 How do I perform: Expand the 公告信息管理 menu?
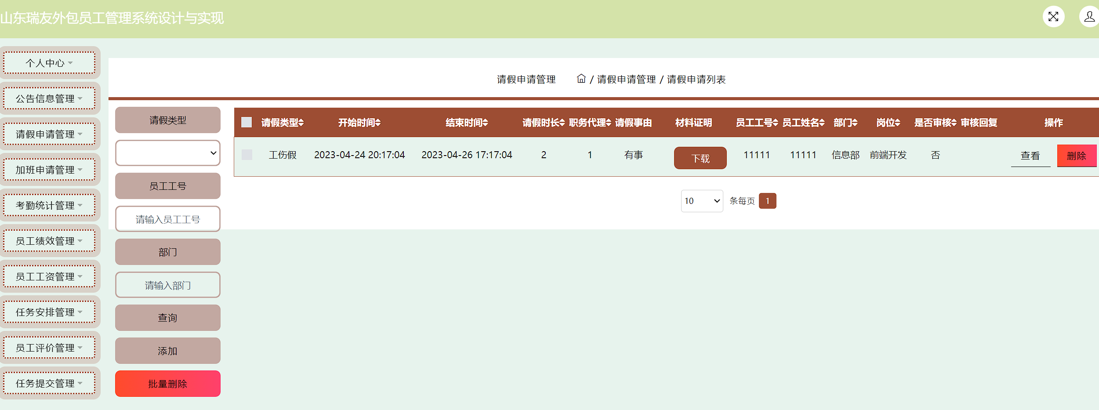49,98
